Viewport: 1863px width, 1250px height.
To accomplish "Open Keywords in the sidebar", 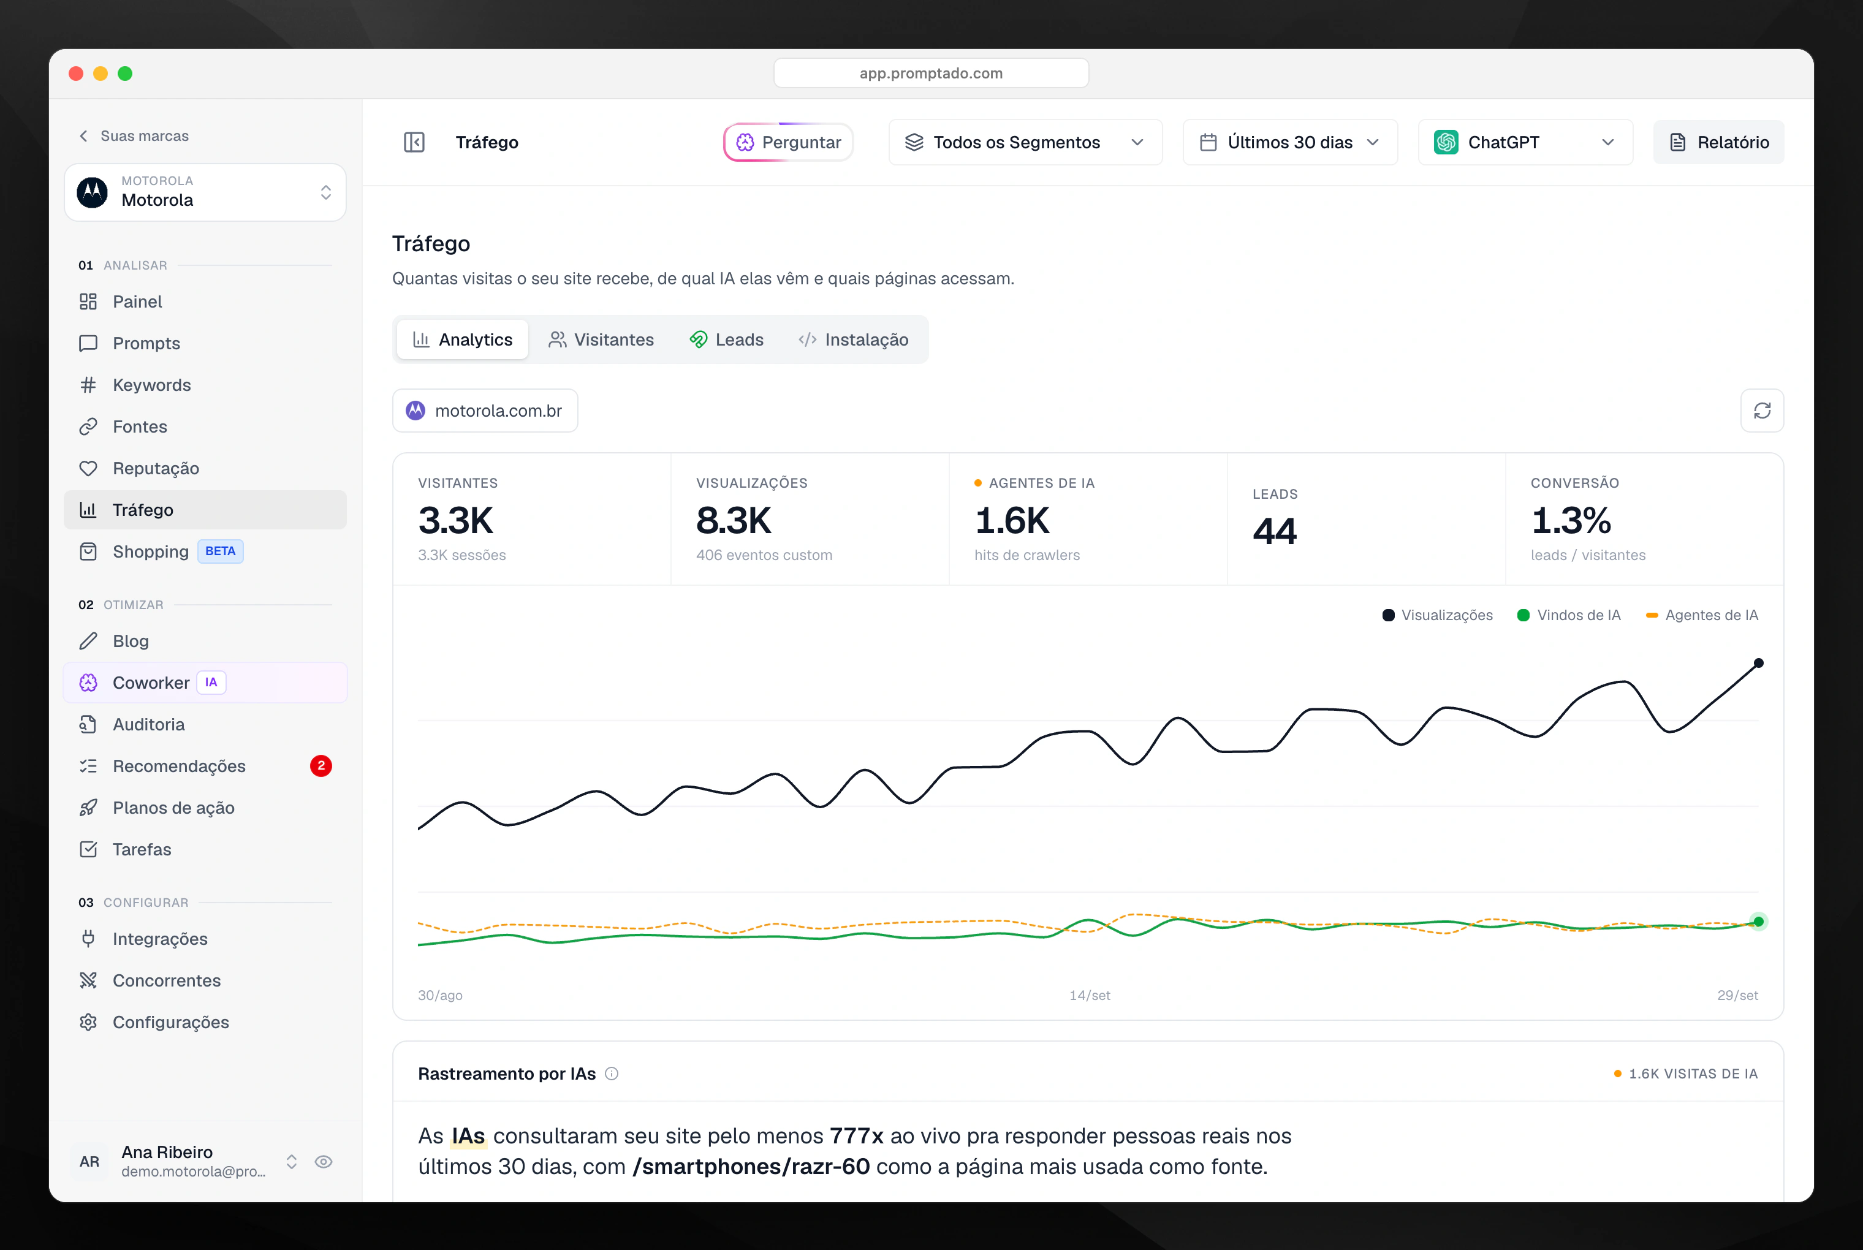I will tap(206, 385).
